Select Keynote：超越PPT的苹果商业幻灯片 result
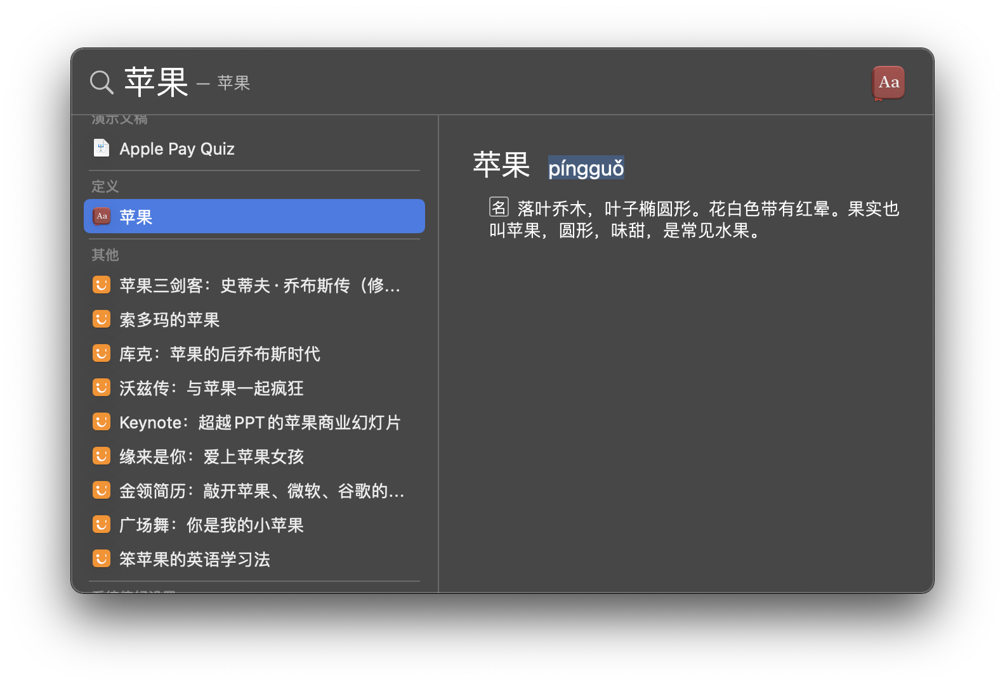 click(x=260, y=422)
